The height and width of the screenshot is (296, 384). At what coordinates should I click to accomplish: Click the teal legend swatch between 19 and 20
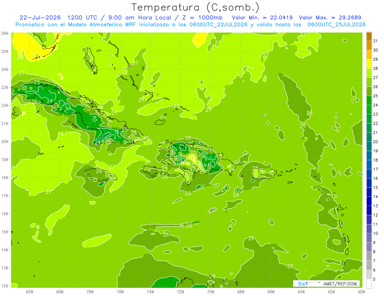pos(369,146)
